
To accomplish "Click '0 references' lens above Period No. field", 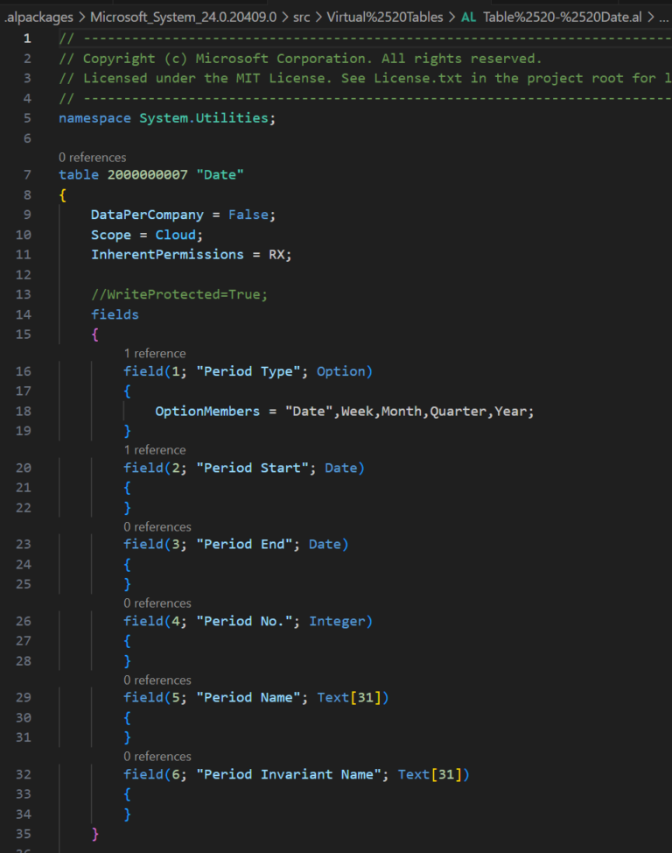I will point(157,603).
